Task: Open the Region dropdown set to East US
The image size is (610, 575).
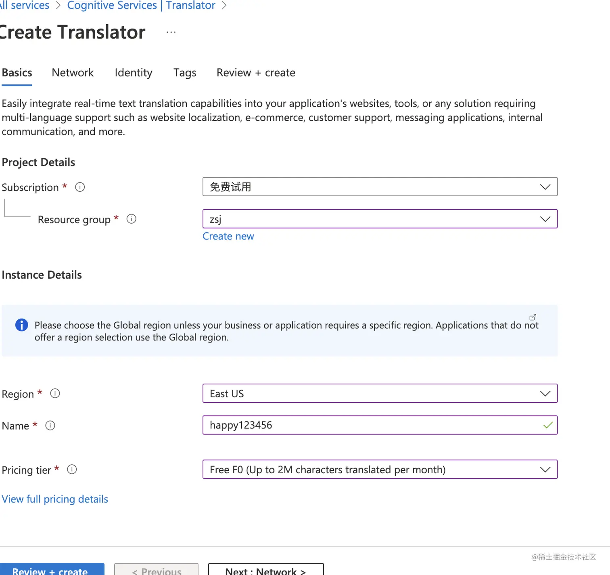Action: tap(380, 393)
